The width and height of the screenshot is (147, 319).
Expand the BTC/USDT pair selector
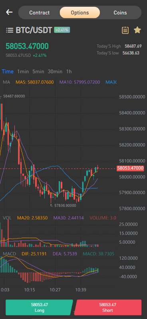click(34, 30)
